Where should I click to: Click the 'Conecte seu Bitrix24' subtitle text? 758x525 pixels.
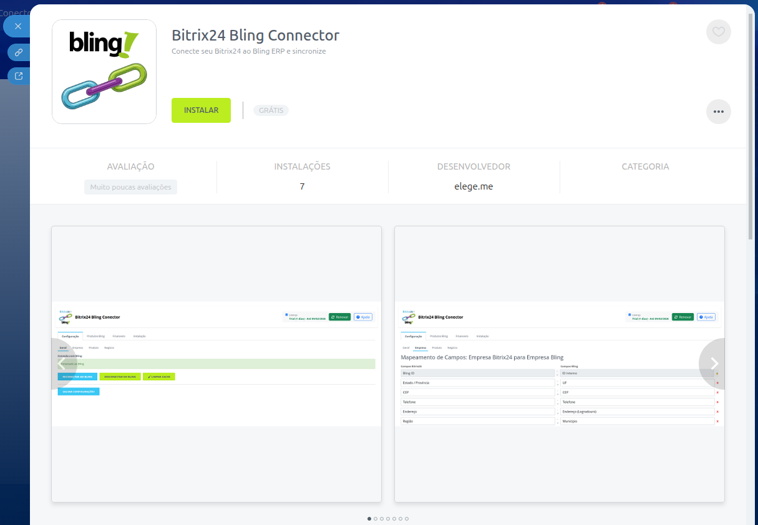[248, 51]
